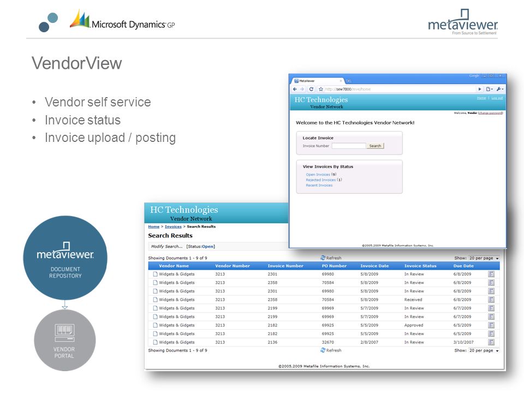The height and width of the screenshot is (393, 524).
Task: Click invoice date 2/8/2007 cell
Action: tap(370, 342)
